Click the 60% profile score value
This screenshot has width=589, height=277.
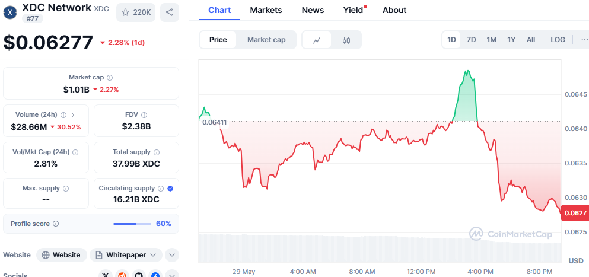tap(164, 224)
